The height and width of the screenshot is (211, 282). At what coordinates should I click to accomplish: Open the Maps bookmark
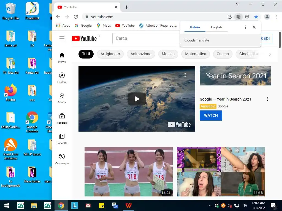tap(104, 26)
